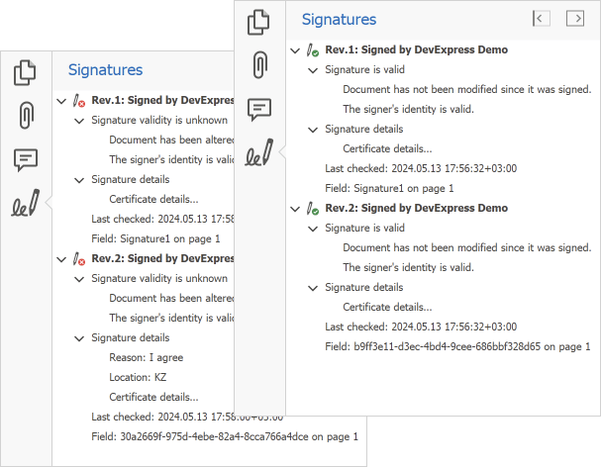Image resolution: width=601 pixels, height=467 pixels.
Task: Select the "Reason: I agree" entry
Action: 146,357
